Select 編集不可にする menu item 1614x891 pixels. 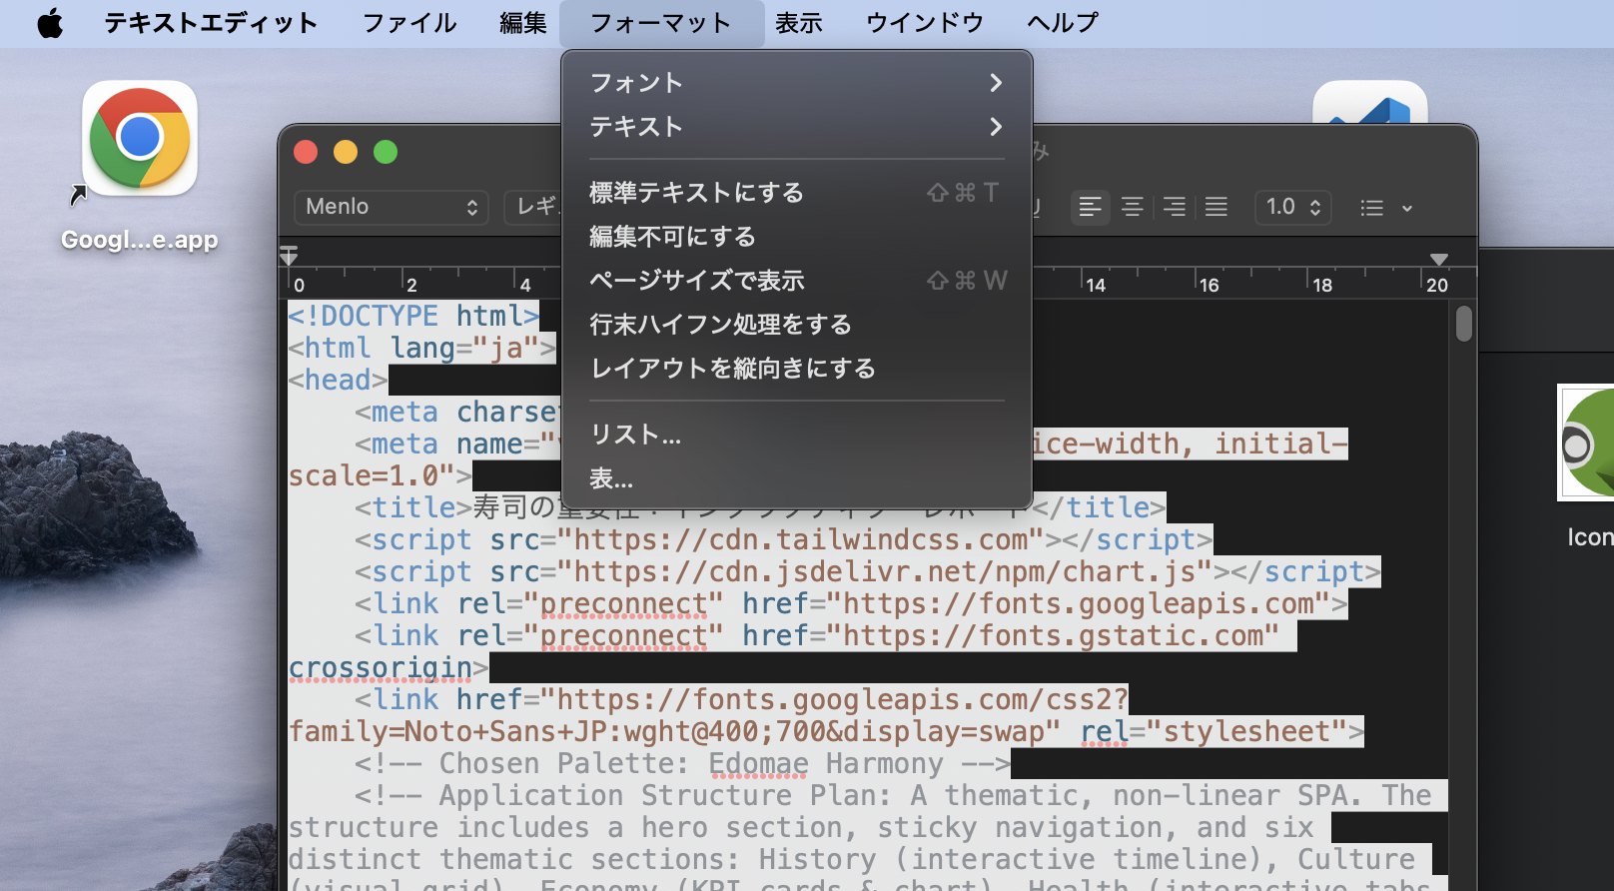(797, 237)
